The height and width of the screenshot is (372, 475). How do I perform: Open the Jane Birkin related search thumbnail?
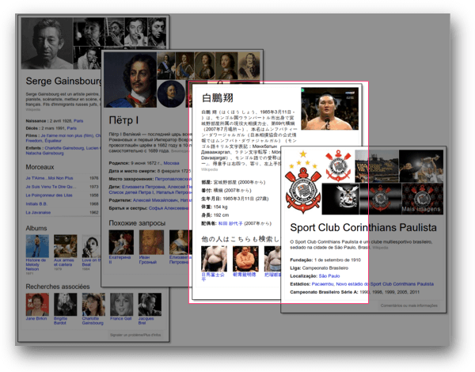[x=37, y=305]
